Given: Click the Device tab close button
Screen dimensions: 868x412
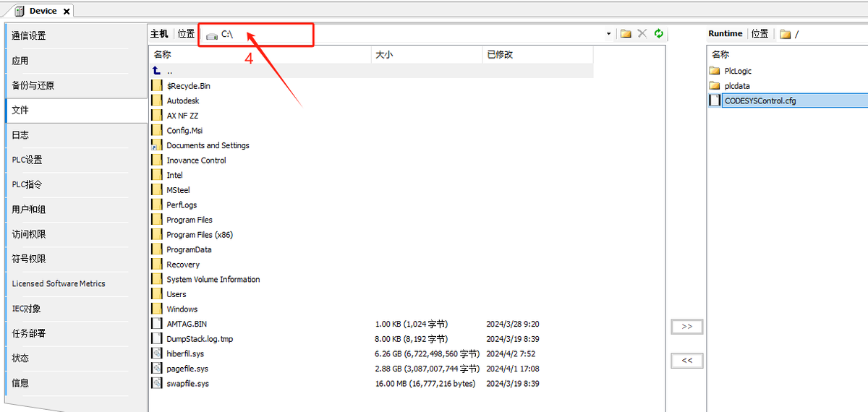Looking at the screenshot, I should tap(67, 12).
